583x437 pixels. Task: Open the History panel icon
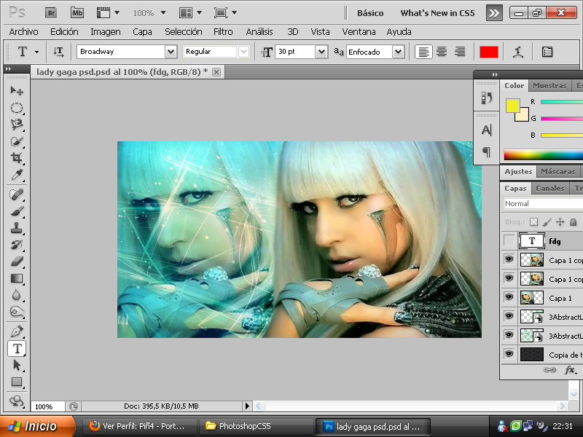pyautogui.click(x=487, y=98)
